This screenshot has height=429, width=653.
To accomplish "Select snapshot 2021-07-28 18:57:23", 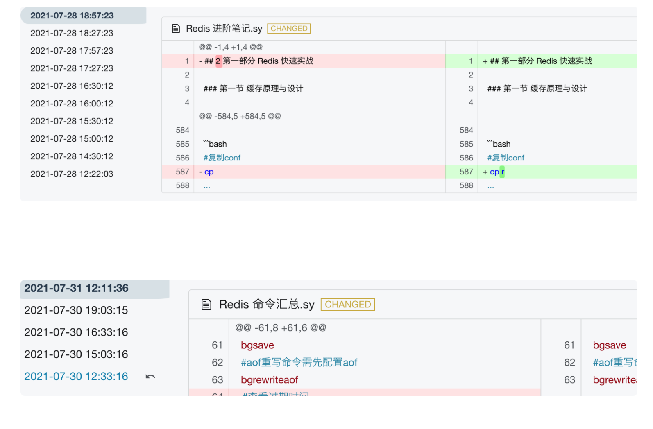I will 72,16.
